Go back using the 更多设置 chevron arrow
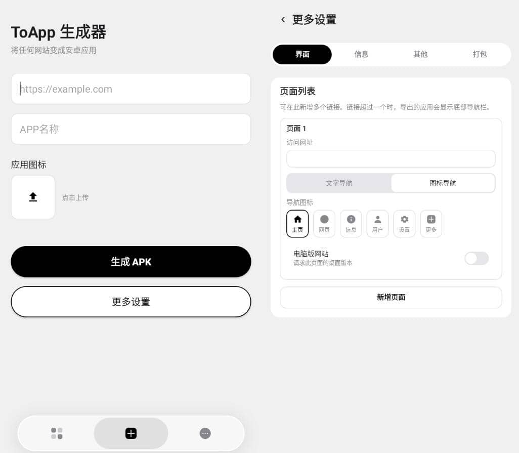Image resolution: width=519 pixels, height=453 pixels. click(283, 20)
